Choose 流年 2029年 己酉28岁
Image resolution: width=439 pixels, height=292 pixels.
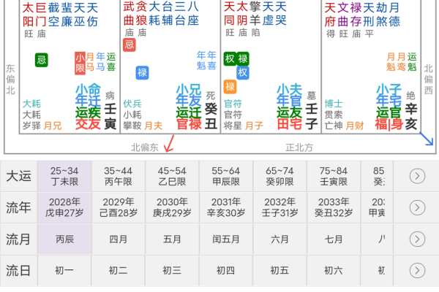(x=118, y=207)
